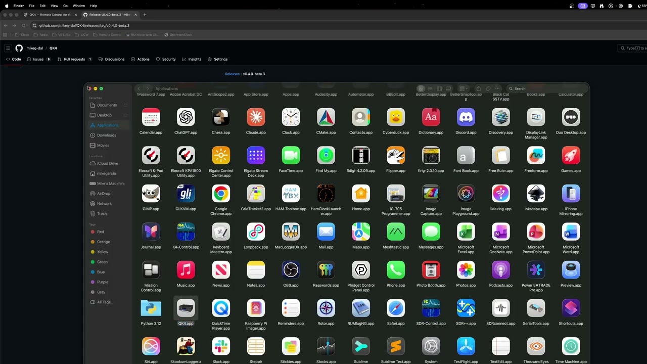The height and width of the screenshot is (364, 647).
Task: Open the OpenHamClock bookmark
Action: coord(178,35)
